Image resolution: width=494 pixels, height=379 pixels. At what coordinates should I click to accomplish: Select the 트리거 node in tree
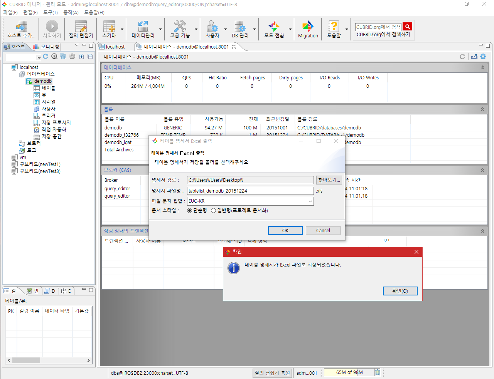[49, 116]
